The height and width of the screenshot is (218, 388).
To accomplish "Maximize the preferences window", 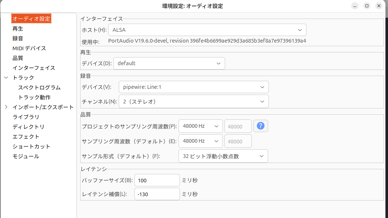I will pos(367,6).
